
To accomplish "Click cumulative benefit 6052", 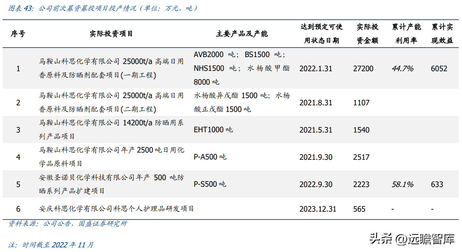I will [x=439, y=69].
